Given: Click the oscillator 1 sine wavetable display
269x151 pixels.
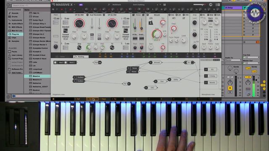Looking at the screenshot, I should pos(79,23).
